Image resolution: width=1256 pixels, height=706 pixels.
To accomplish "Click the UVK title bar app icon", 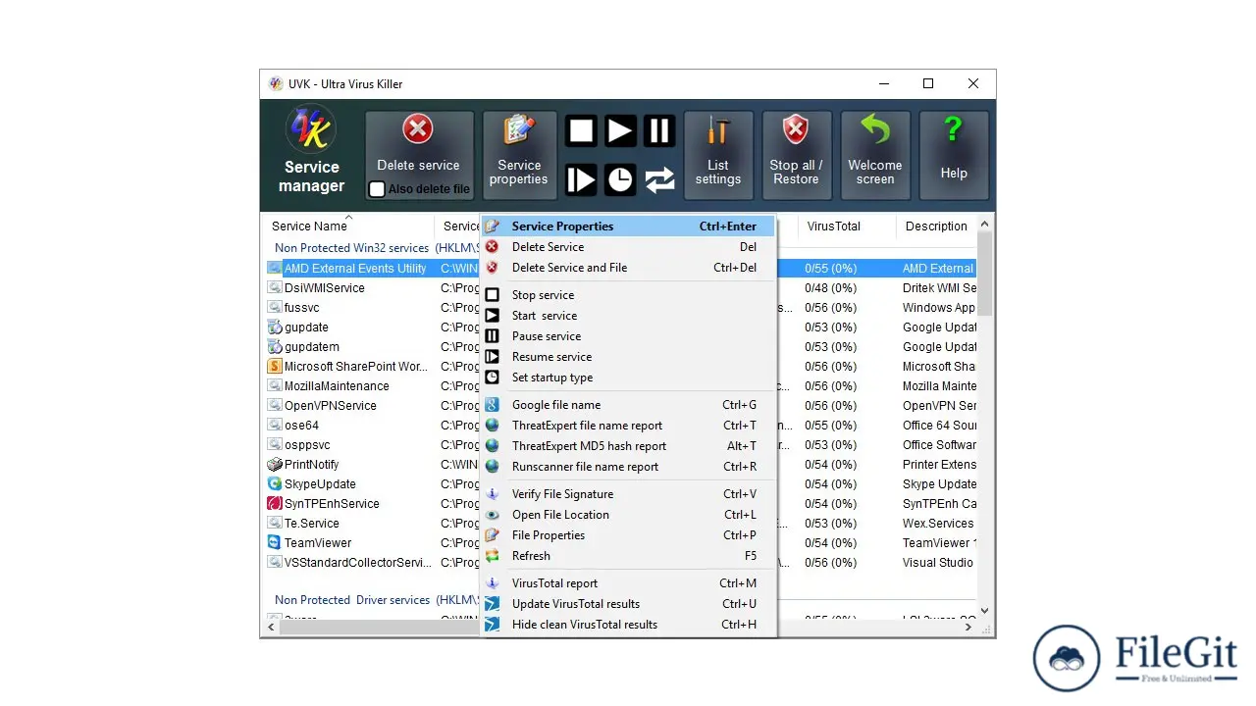I will pyautogui.click(x=276, y=84).
